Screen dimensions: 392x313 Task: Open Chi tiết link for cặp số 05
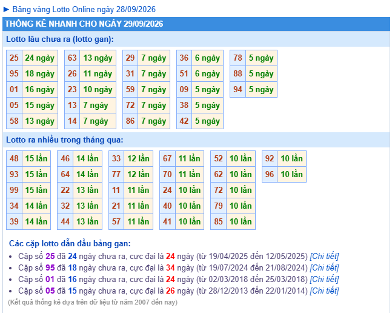point(324,291)
